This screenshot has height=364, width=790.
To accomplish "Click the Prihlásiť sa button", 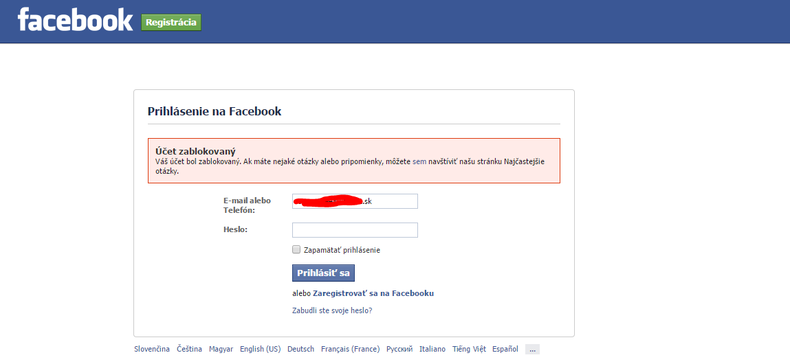I will [323, 273].
